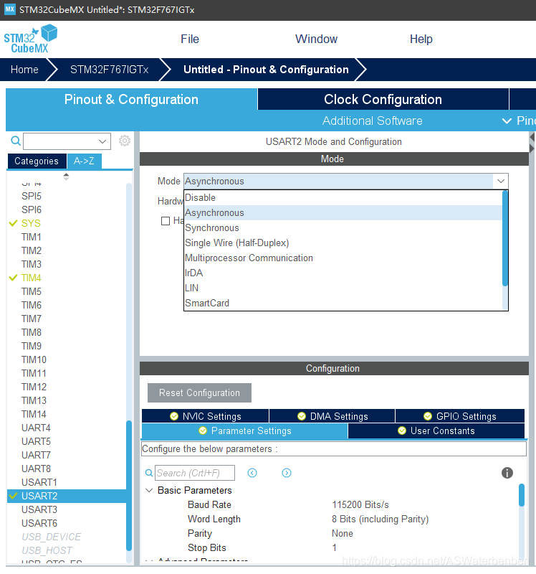This screenshot has width=536, height=574.
Task: Click the STM32F767IGTx breadcrumb
Action: 110,70
